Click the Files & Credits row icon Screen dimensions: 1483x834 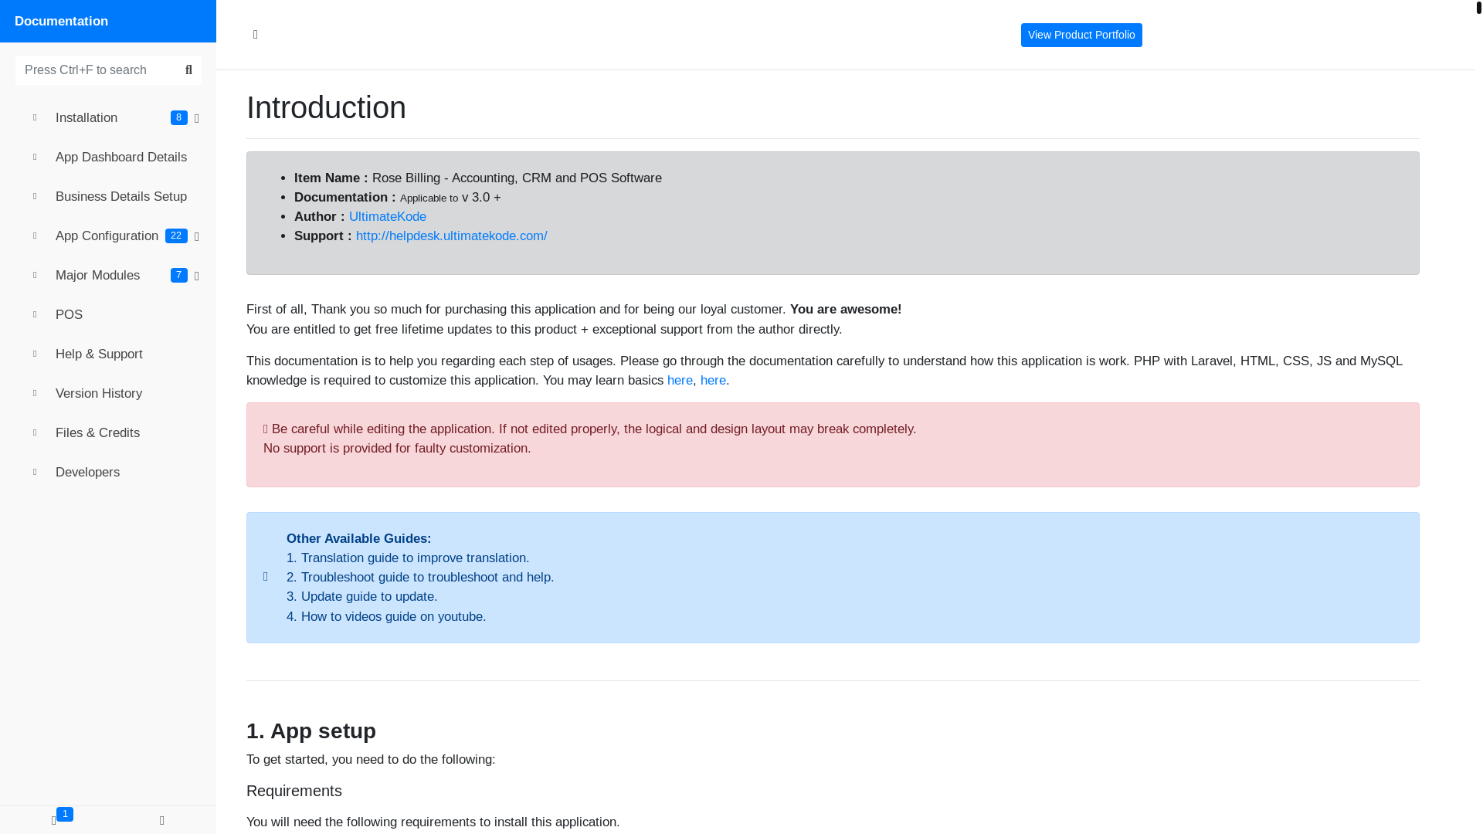(35, 432)
